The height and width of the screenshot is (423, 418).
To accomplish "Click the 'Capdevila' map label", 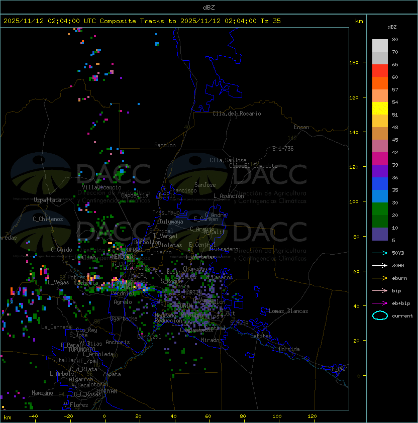I will tap(135, 195).
